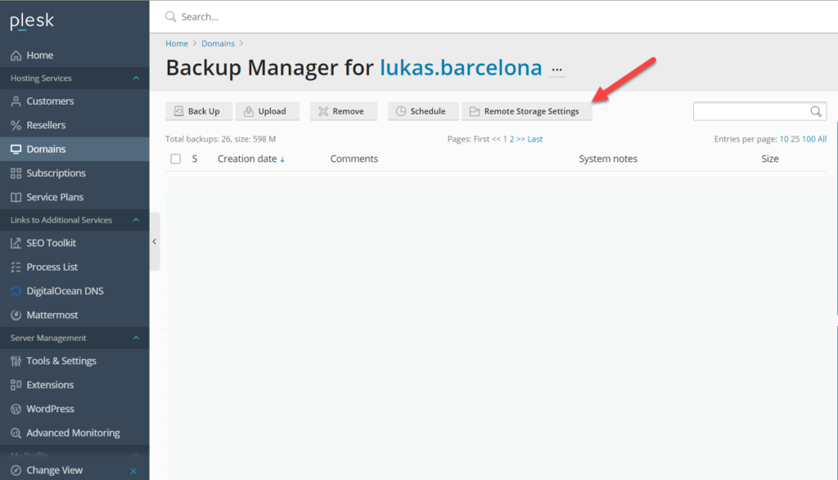The height and width of the screenshot is (480, 838).
Task: Click the magnifier icon in list search box
Action: [816, 111]
